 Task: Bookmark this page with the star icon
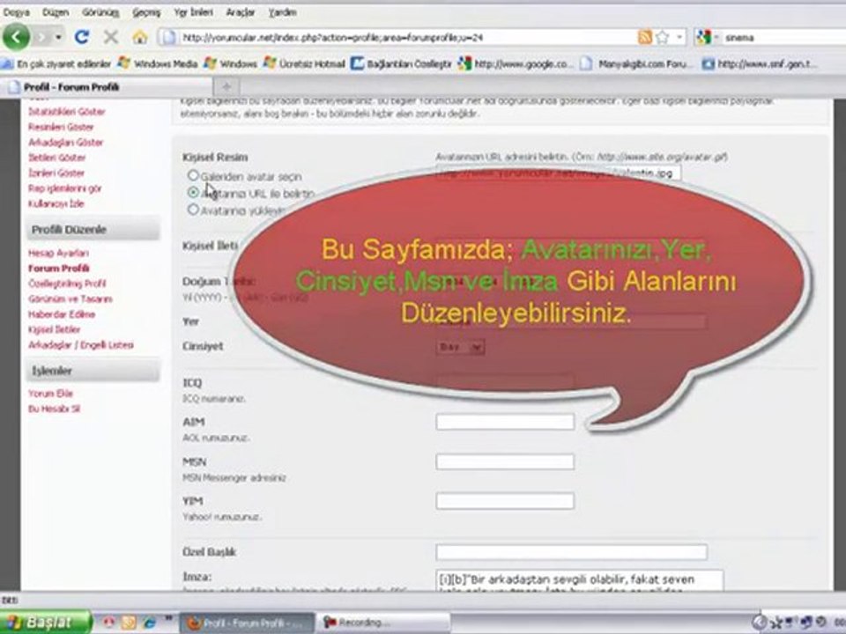pyautogui.click(x=663, y=37)
